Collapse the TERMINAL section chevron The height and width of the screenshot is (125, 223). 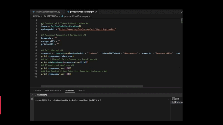pyautogui.click(x=36, y=95)
